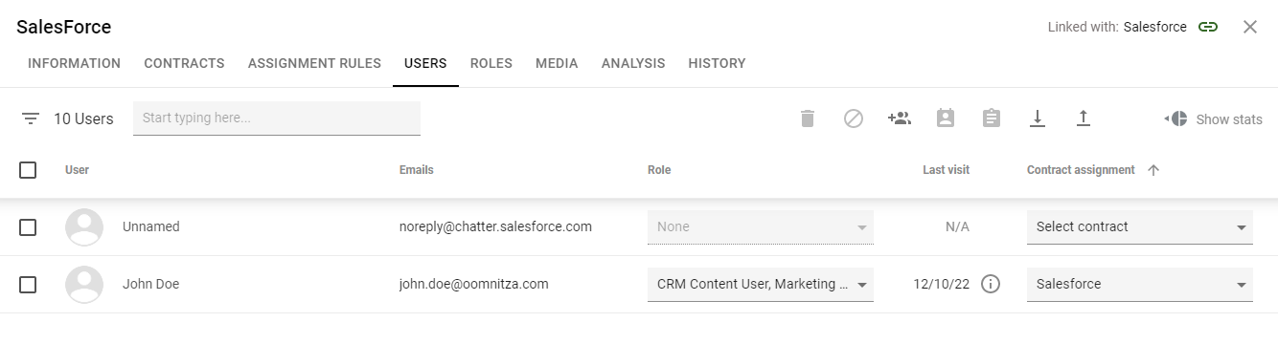1278x344 pixels.
Task: Click the user search input field
Action: click(277, 118)
